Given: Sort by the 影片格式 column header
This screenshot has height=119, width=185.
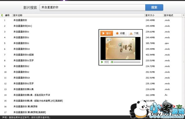Looking at the screenshot, I should pyautogui.click(x=169, y=15).
